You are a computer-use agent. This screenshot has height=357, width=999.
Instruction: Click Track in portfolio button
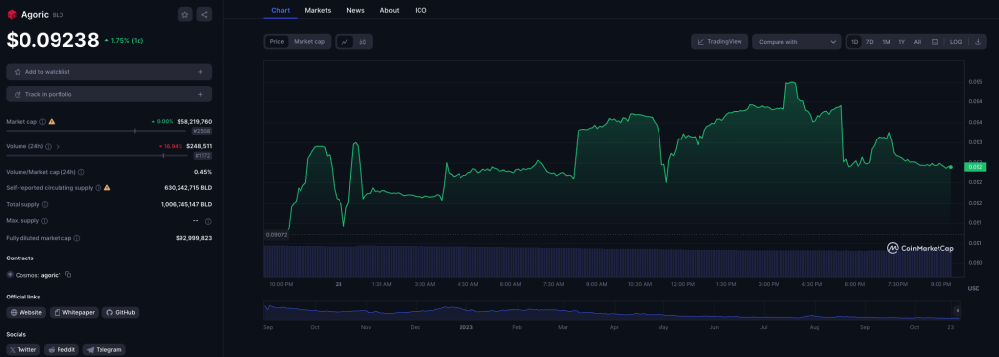pyautogui.click(x=109, y=95)
